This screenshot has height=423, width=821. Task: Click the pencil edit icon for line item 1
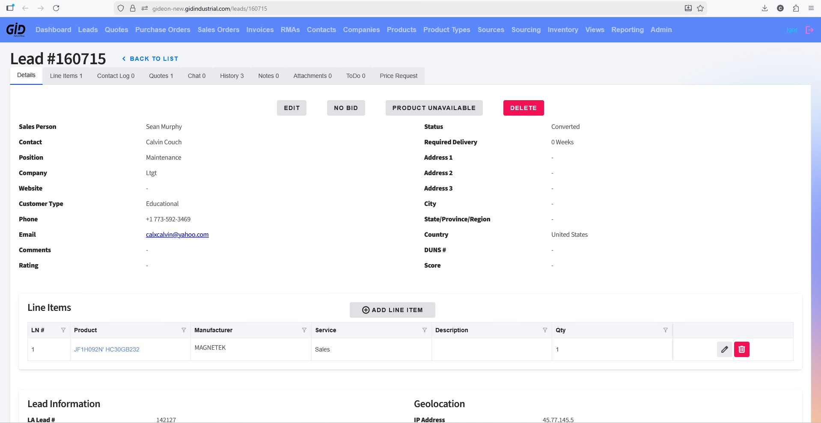725,349
